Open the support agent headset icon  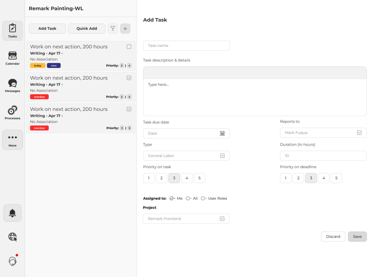pyautogui.click(x=13, y=261)
